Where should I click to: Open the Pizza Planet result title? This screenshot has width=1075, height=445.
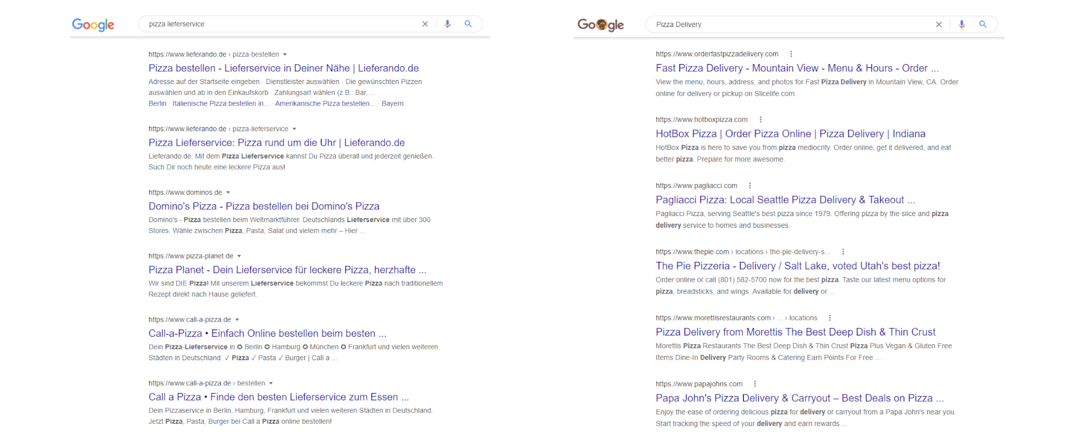tap(287, 270)
